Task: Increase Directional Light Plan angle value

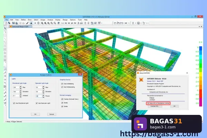Action: click(x=21, y=87)
